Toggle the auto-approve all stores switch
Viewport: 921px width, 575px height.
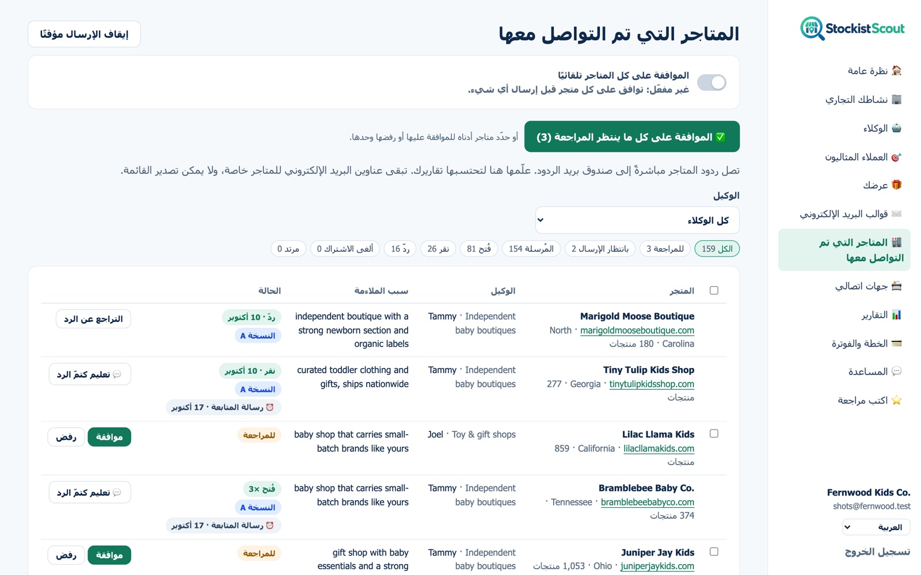[x=711, y=82]
